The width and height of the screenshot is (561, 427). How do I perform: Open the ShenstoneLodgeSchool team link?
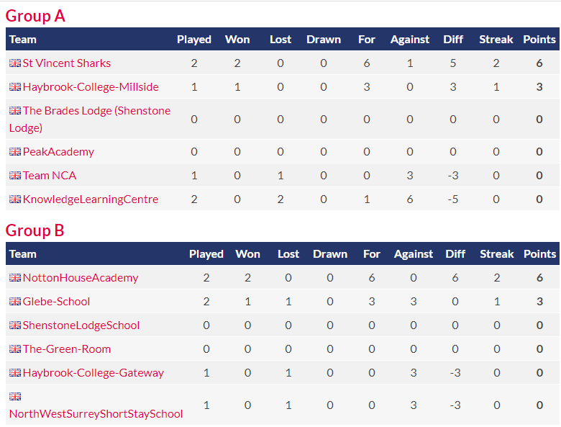[x=81, y=325]
